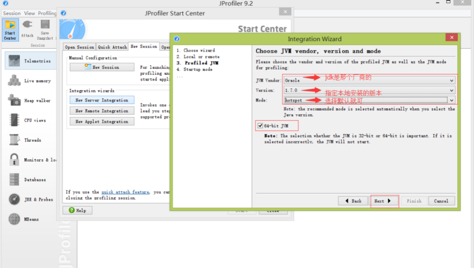Click the Start Center window logo icon
The height and width of the screenshot is (268, 474).
point(64,13)
